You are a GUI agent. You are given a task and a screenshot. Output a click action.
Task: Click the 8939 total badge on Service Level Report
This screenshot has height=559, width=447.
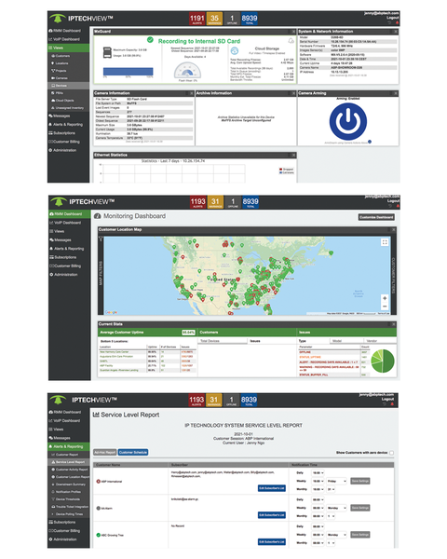[x=249, y=401]
